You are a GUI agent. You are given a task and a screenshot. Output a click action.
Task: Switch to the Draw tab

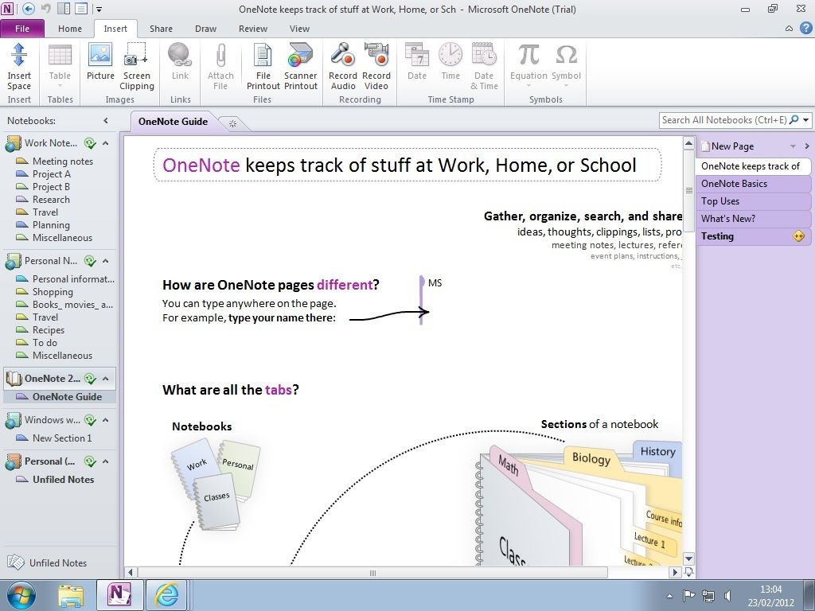[206, 29]
